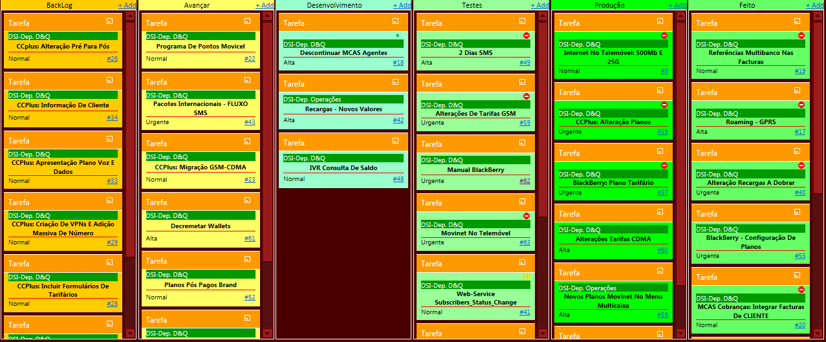Image resolution: width=826 pixels, height=342 pixels.
Task: Click the BackLog column header title
Action: point(60,5)
